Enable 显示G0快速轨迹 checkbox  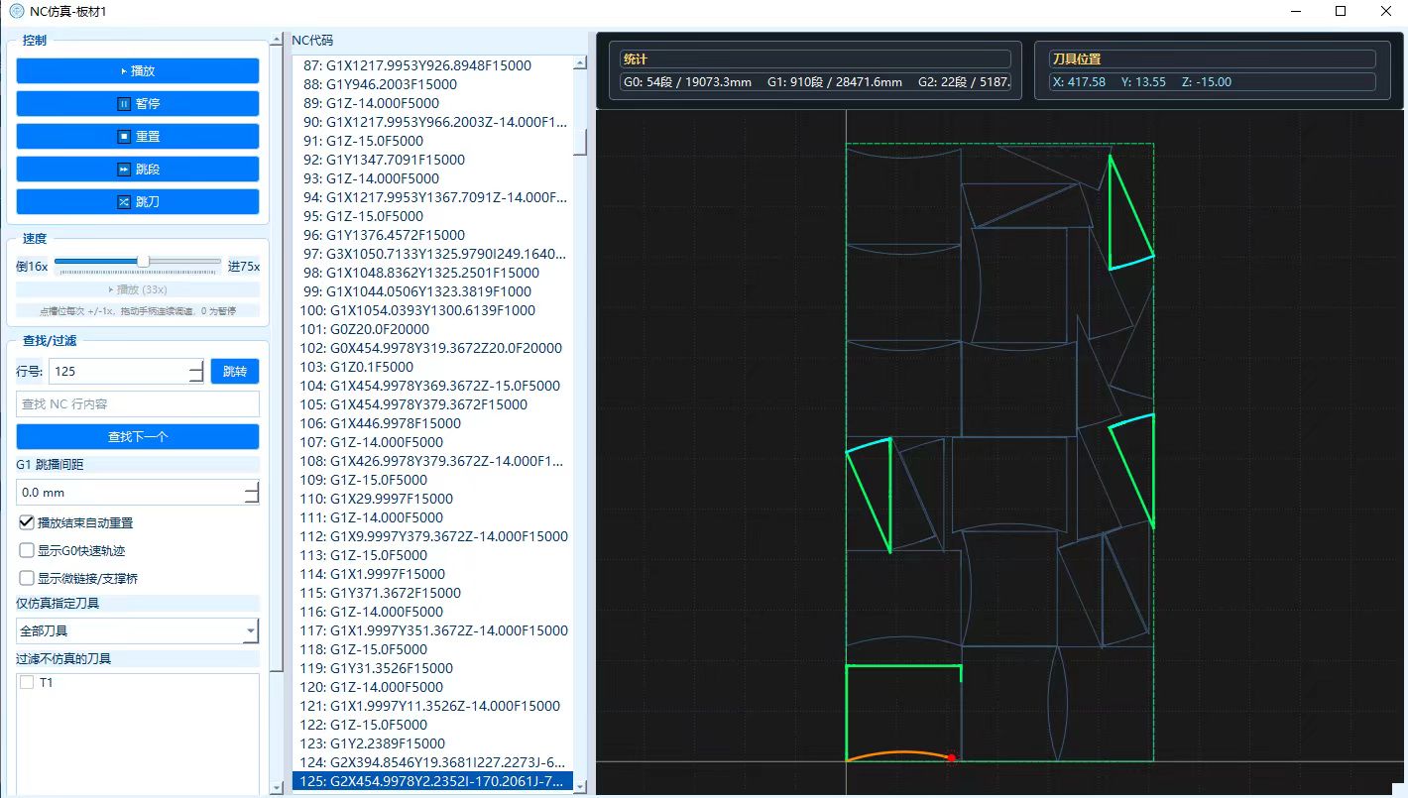point(27,550)
